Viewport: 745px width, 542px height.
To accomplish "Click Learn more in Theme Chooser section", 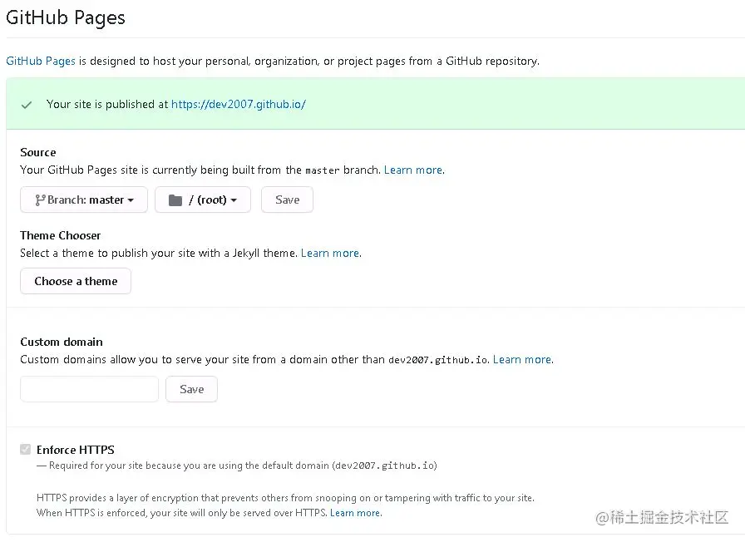I will coord(329,253).
